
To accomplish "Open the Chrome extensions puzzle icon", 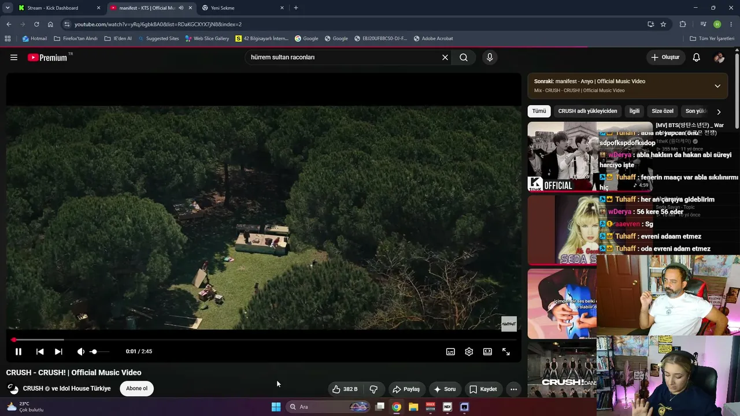I will coord(683,24).
